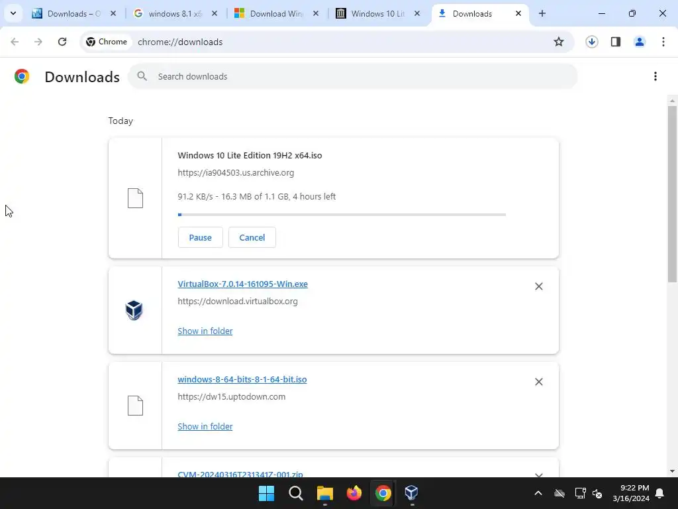Toggle the side panel icon
The width and height of the screenshot is (678, 509).
(x=615, y=42)
